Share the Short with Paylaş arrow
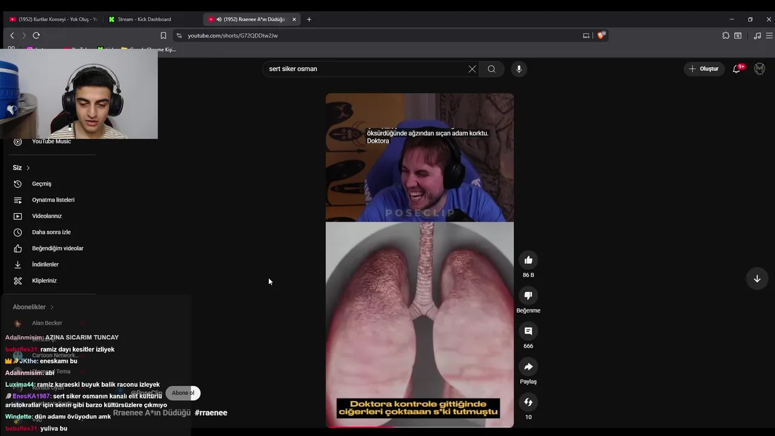Image resolution: width=775 pixels, height=436 pixels. tap(529, 367)
